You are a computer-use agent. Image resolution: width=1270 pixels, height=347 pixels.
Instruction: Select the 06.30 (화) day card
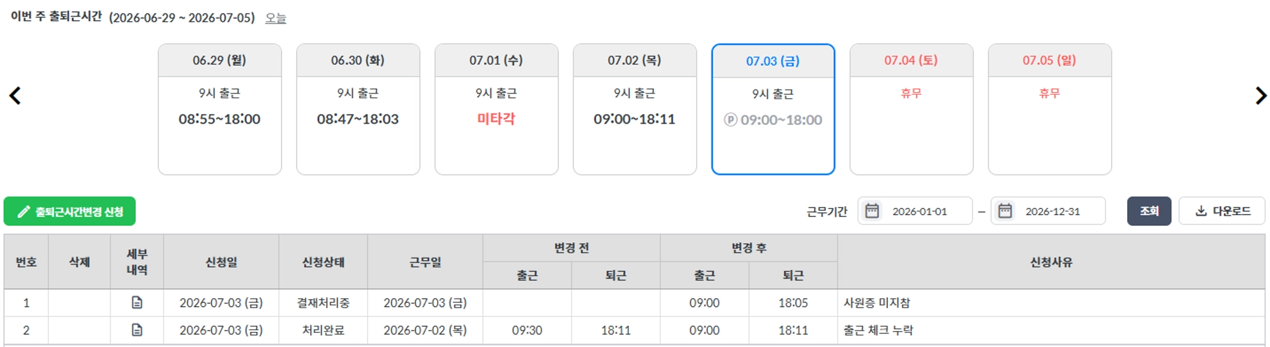click(x=358, y=109)
